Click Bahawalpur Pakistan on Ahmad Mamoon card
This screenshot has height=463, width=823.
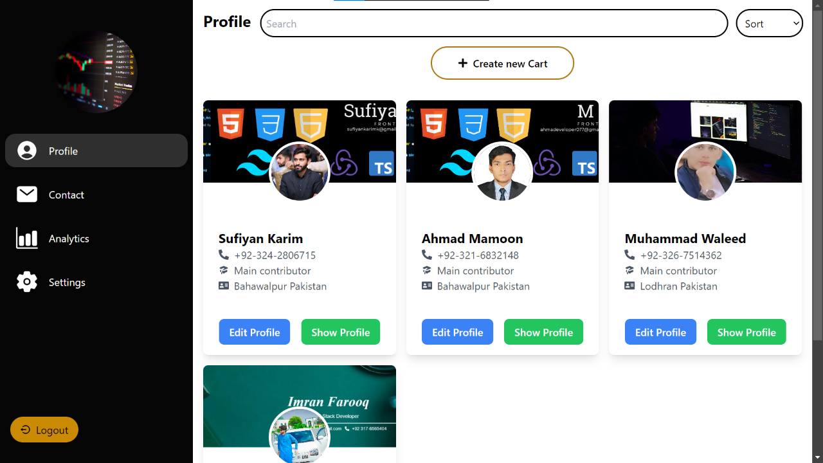(484, 286)
